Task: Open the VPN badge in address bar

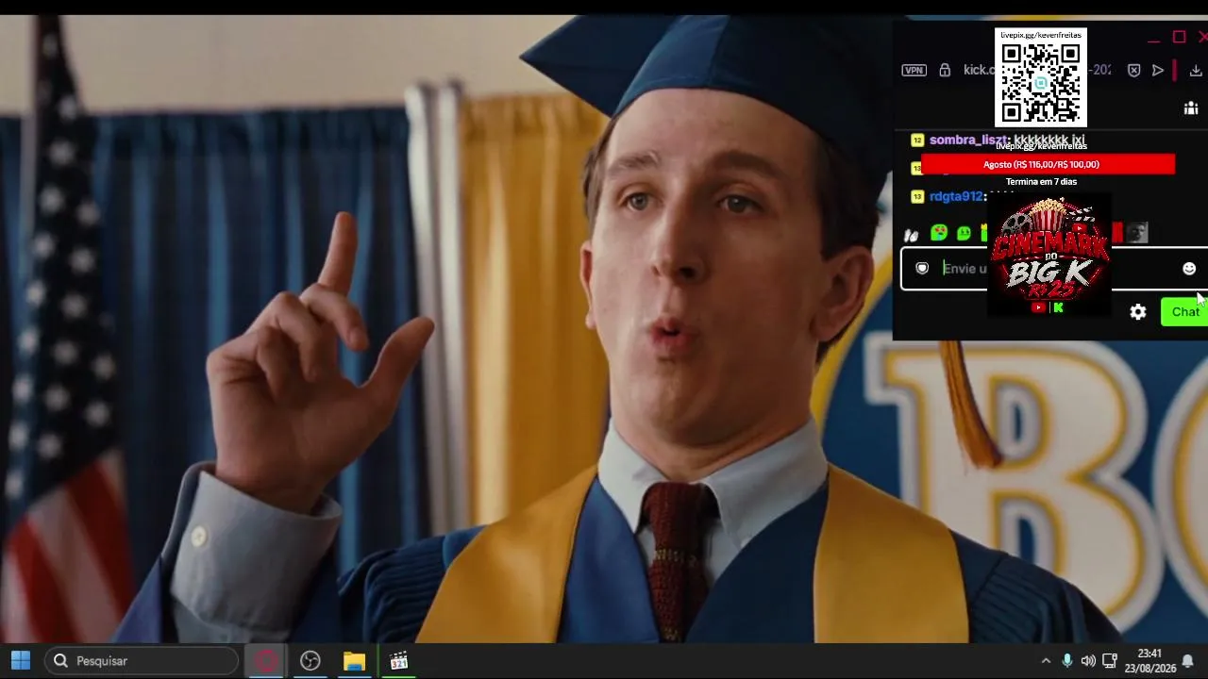Action: click(x=914, y=70)
